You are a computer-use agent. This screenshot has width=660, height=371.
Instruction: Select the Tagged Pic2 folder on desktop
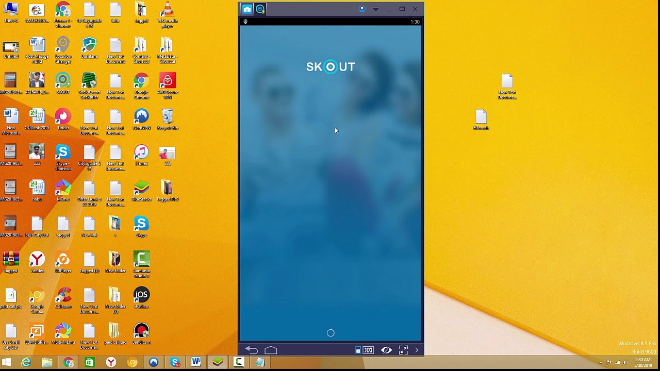tap(167, 191)
